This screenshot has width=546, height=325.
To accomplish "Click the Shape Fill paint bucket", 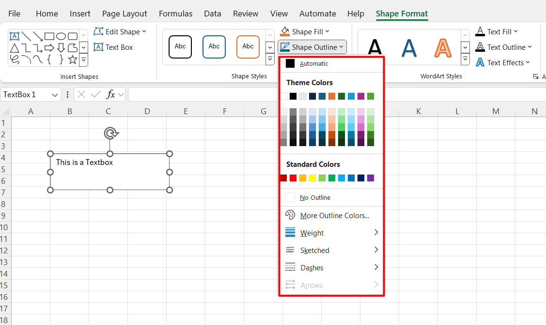I will tap(285, 31).
